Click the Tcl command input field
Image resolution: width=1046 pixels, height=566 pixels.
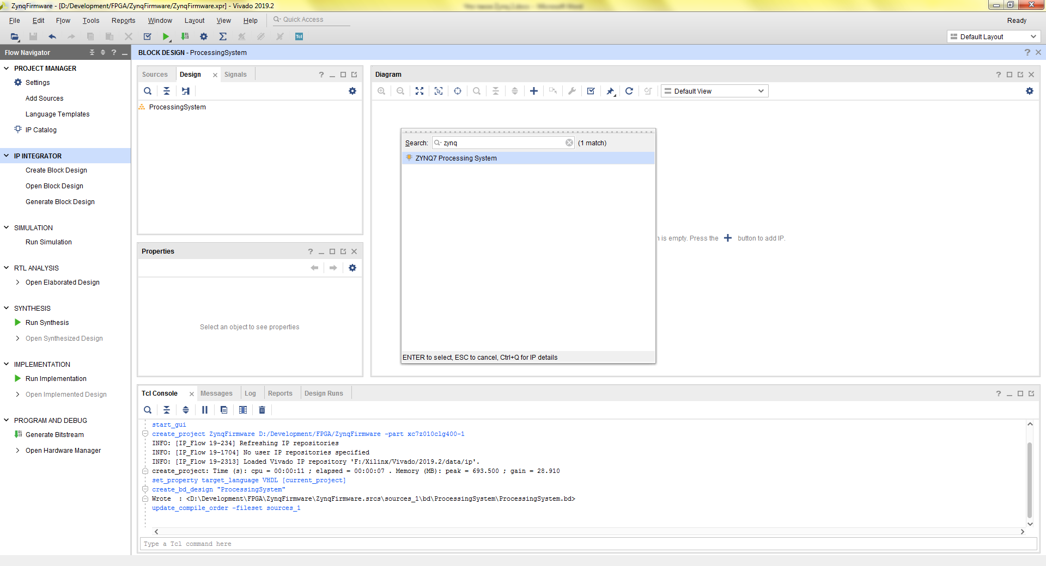588,544
